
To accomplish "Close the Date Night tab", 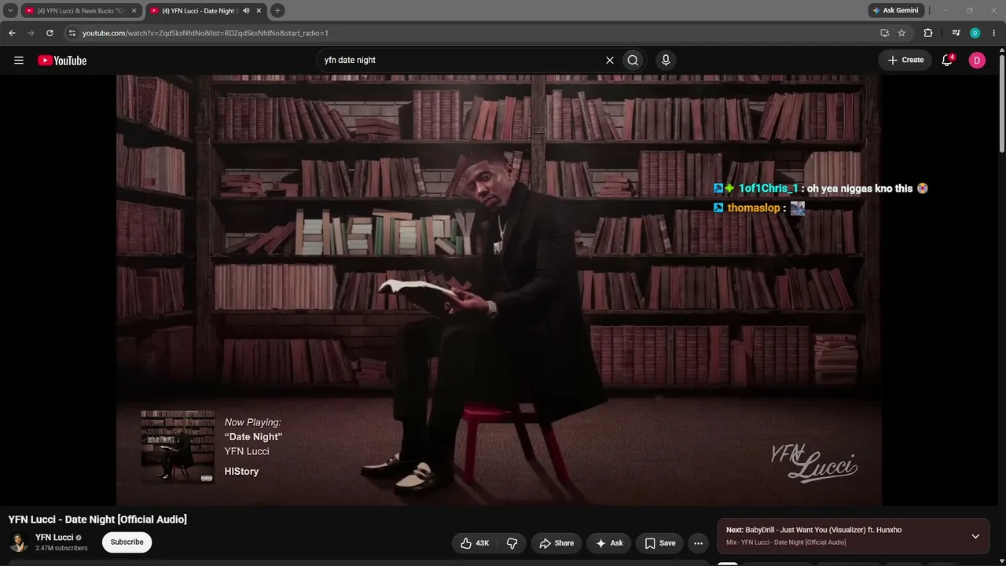I will (259, 11).
